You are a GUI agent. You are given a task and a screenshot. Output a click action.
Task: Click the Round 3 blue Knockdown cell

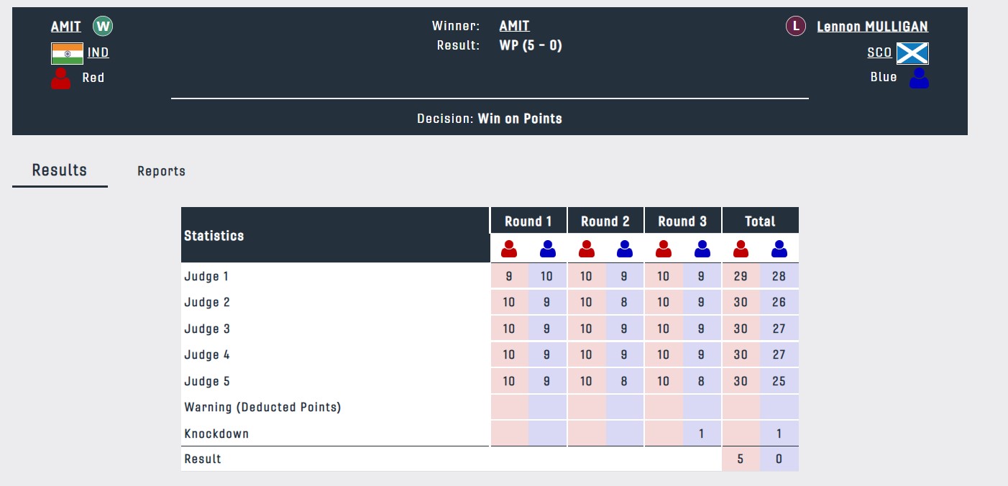[702, 434]
